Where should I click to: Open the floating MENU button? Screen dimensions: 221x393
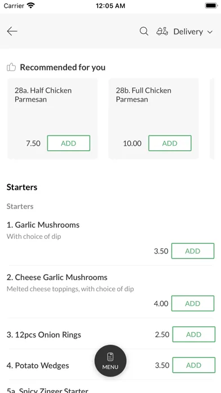pyautogui.click(x=111, y=361)
